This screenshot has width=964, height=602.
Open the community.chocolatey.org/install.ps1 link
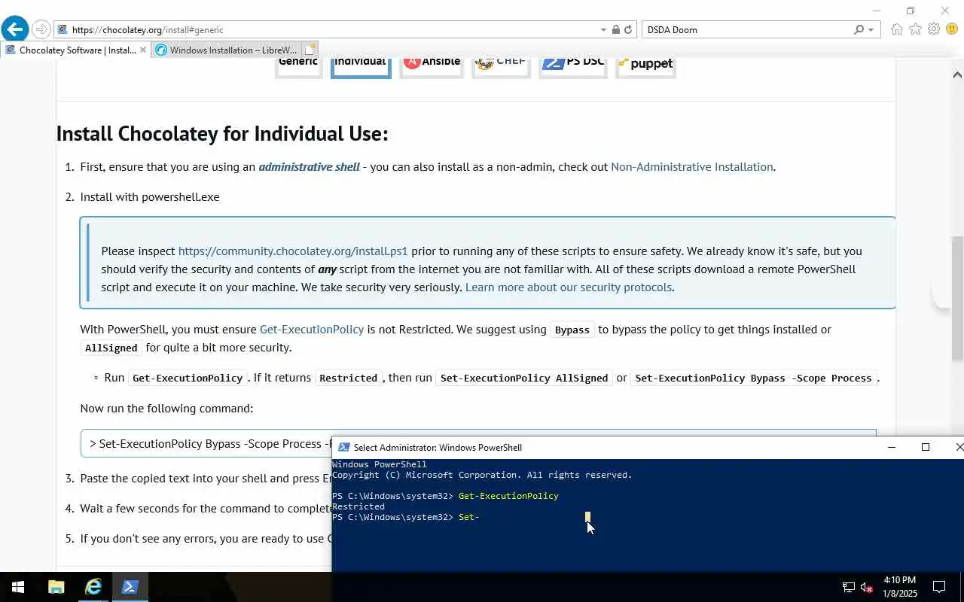293,251
